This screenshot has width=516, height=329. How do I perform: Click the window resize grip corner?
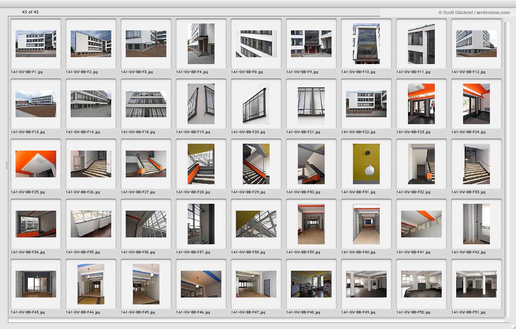pos(513,326)
